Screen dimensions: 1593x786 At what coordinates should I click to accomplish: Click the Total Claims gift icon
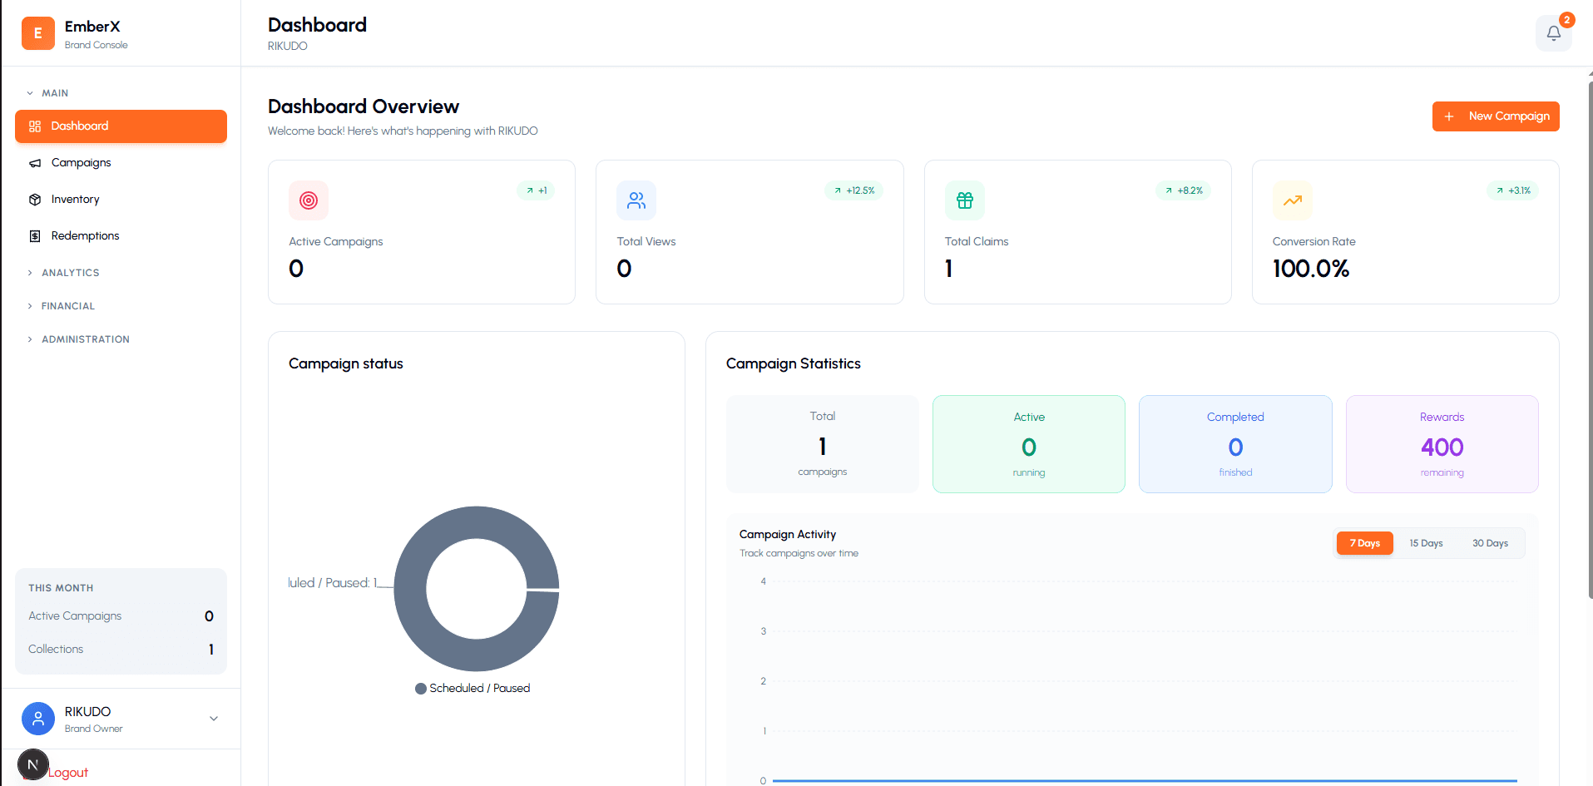point(964,200)
